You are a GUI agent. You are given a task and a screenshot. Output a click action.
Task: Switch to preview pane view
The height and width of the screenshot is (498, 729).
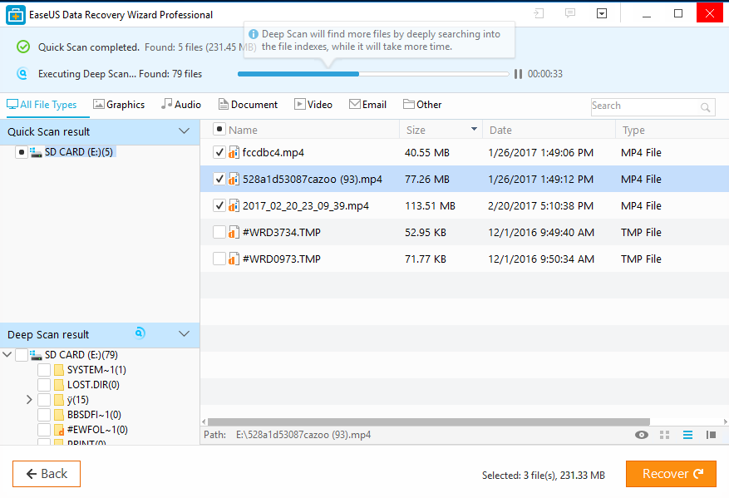click(x=711, y=435)
